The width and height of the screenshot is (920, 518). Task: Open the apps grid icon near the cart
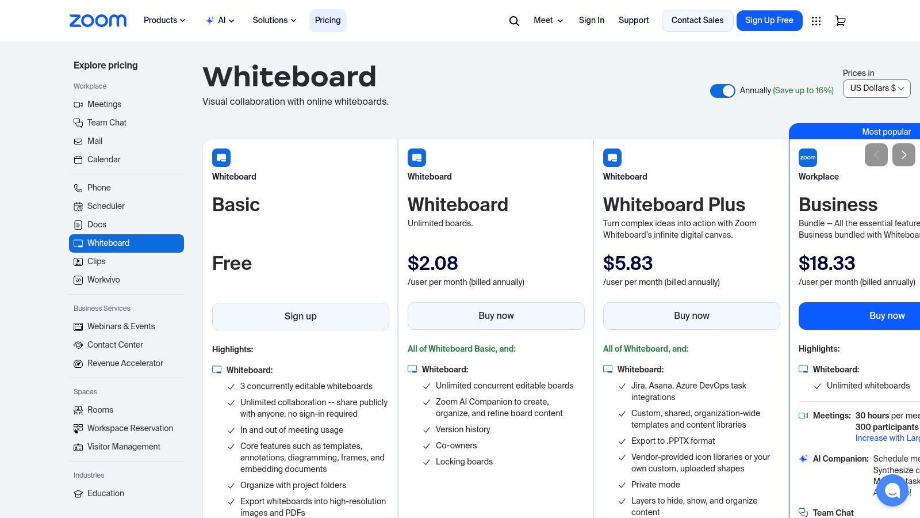click(816, 20)
